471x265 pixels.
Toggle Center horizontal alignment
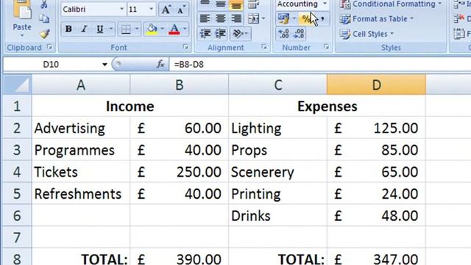[221, 18]
